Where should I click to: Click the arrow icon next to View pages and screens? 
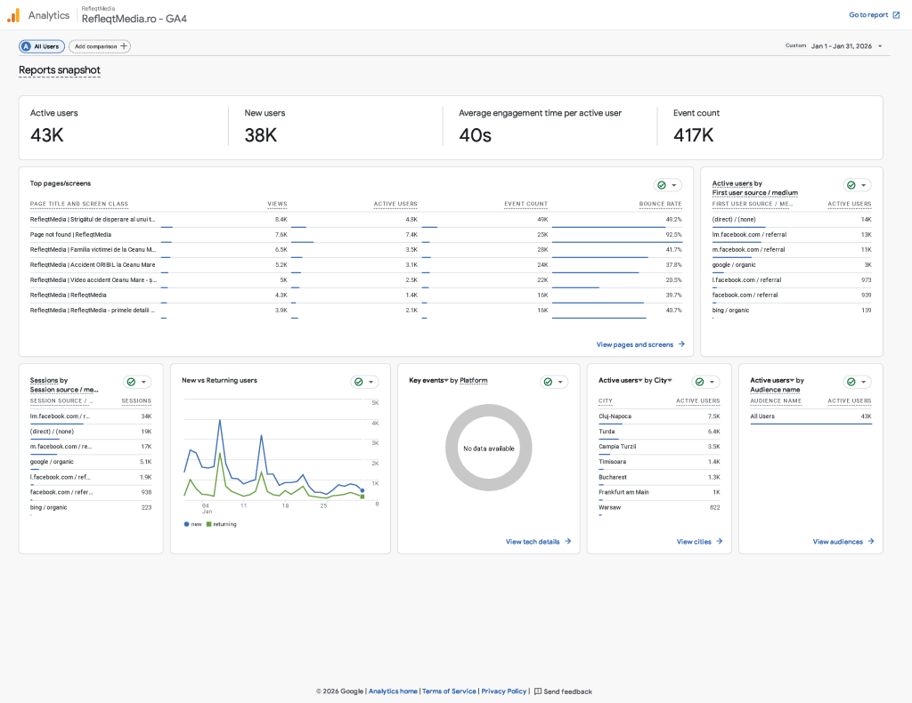coord(681,344)
